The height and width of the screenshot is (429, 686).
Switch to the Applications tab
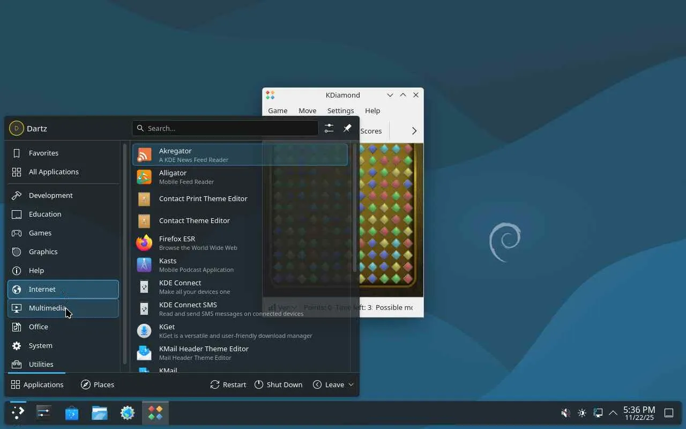[x=37, y=384]
